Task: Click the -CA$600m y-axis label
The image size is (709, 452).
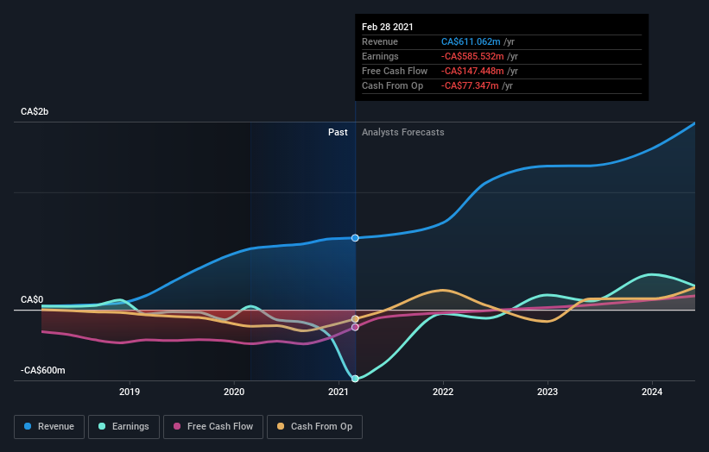Action: (x=43, y=370)
